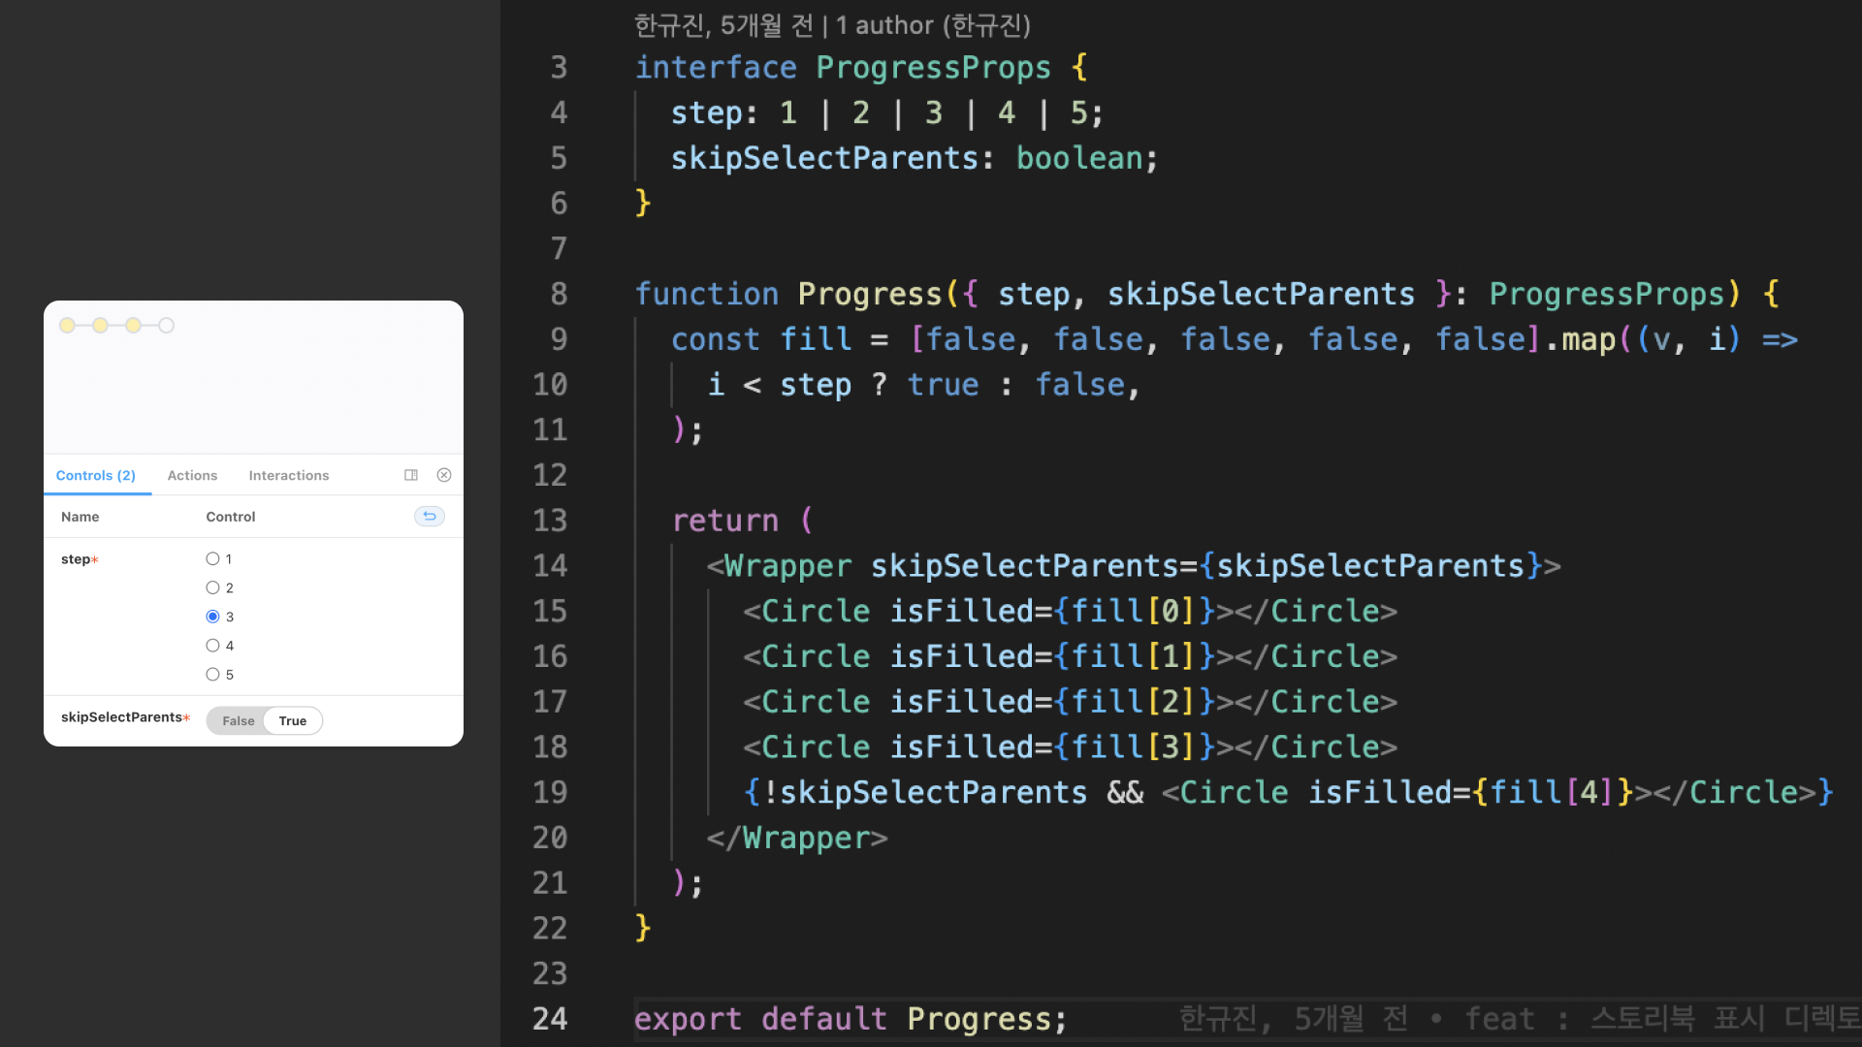Image resolution: width=1862 pixels, height=1047 pixels.
Task: Click the first filled progress circle
Action: (x=67, y=326)
